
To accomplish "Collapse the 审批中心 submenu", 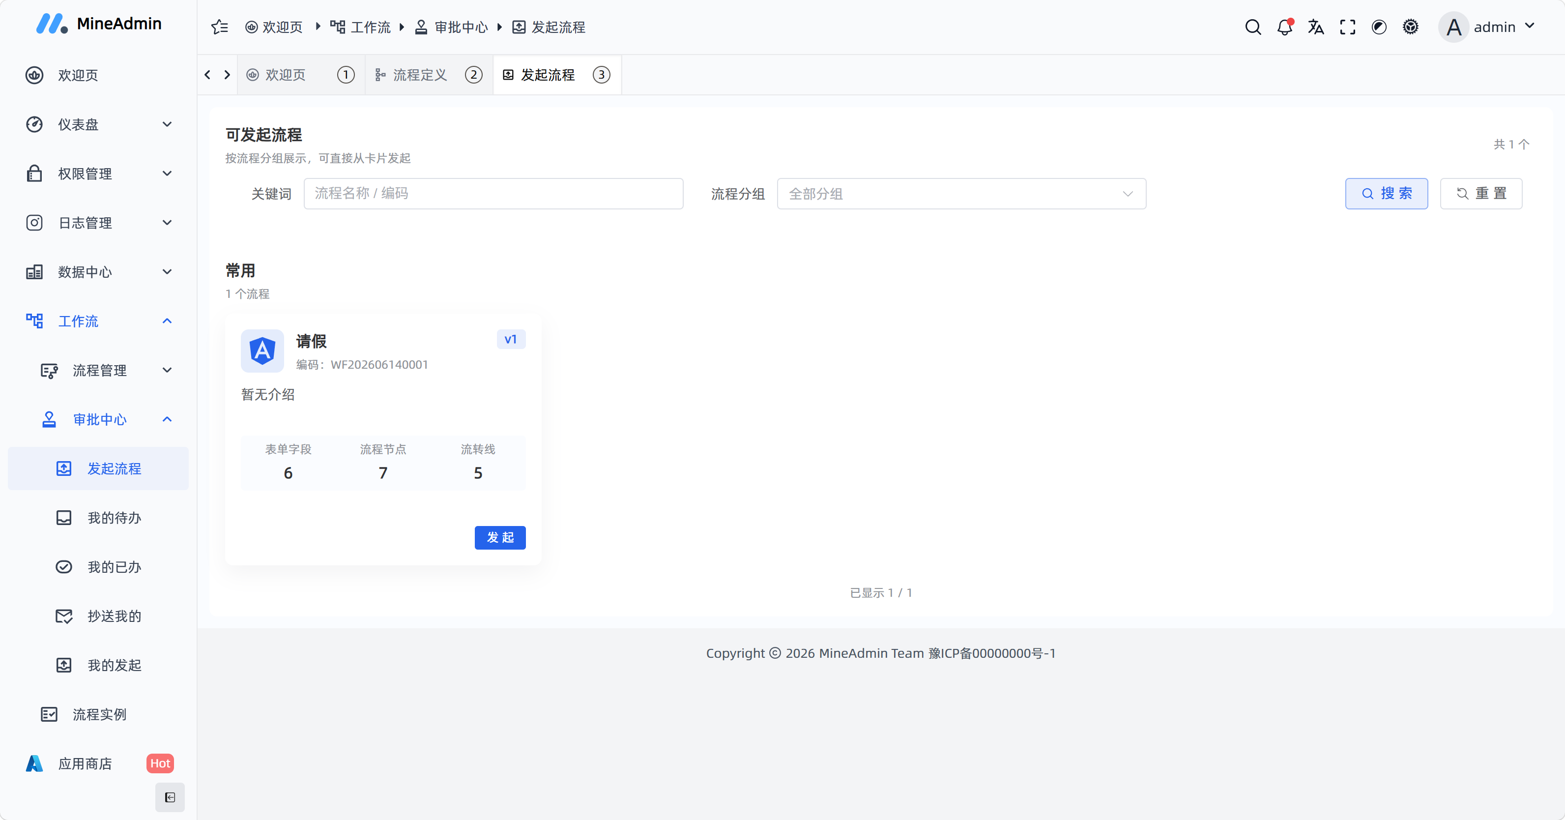I will click(x=98, y=419).
